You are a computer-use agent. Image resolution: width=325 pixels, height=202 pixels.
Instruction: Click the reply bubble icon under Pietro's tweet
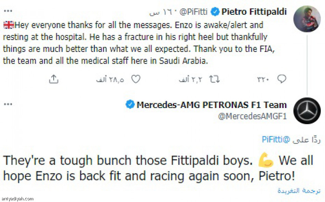tap(282, 79)
